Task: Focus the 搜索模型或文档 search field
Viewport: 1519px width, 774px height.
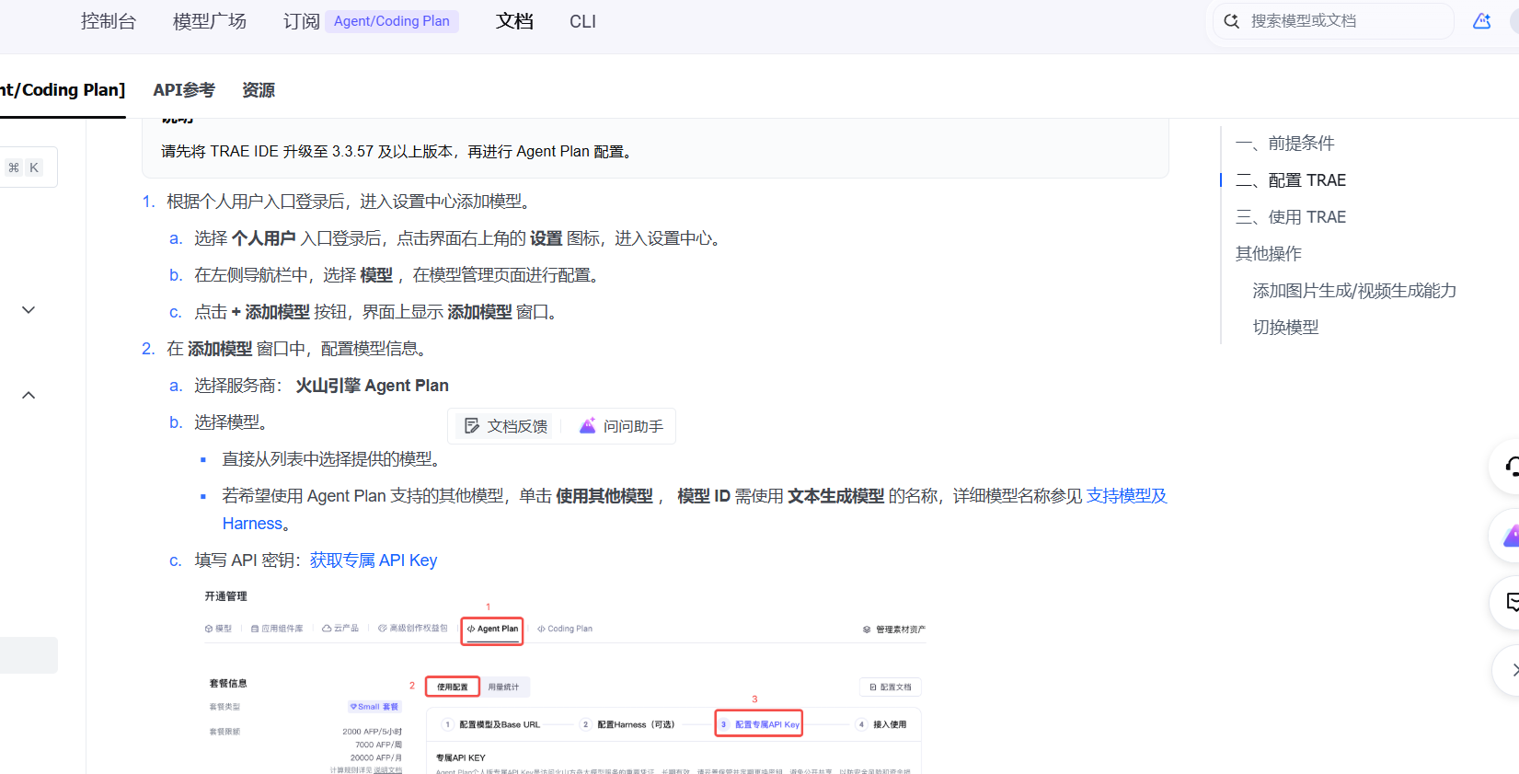Action: pos(1334,21)
